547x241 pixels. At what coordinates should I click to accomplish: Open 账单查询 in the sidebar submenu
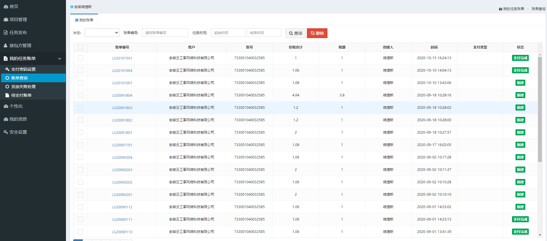(x=19, y=78)
